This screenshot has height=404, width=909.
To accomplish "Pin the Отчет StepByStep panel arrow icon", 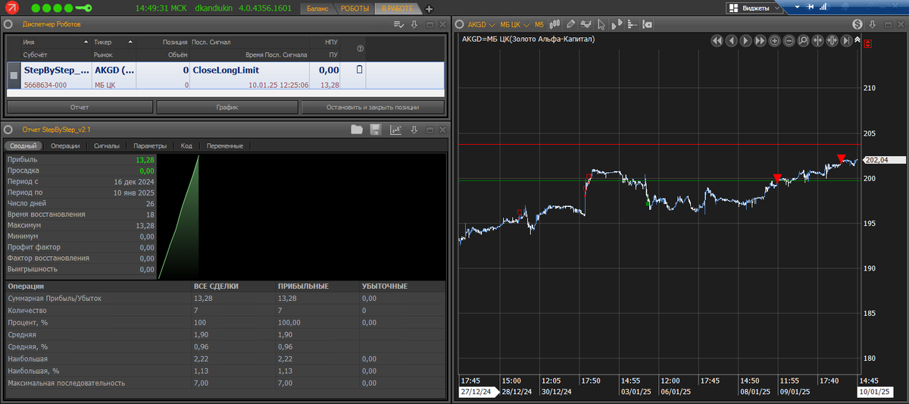I will click(x=414, y=130).
